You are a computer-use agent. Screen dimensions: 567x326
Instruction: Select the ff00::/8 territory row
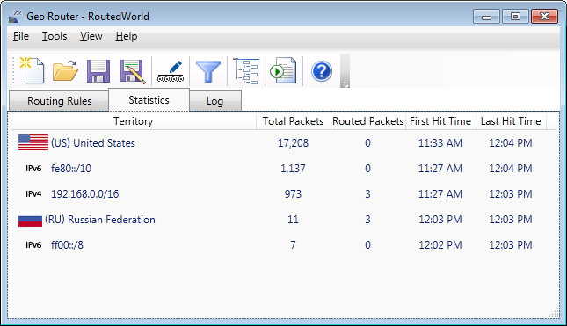coord(283,245)
